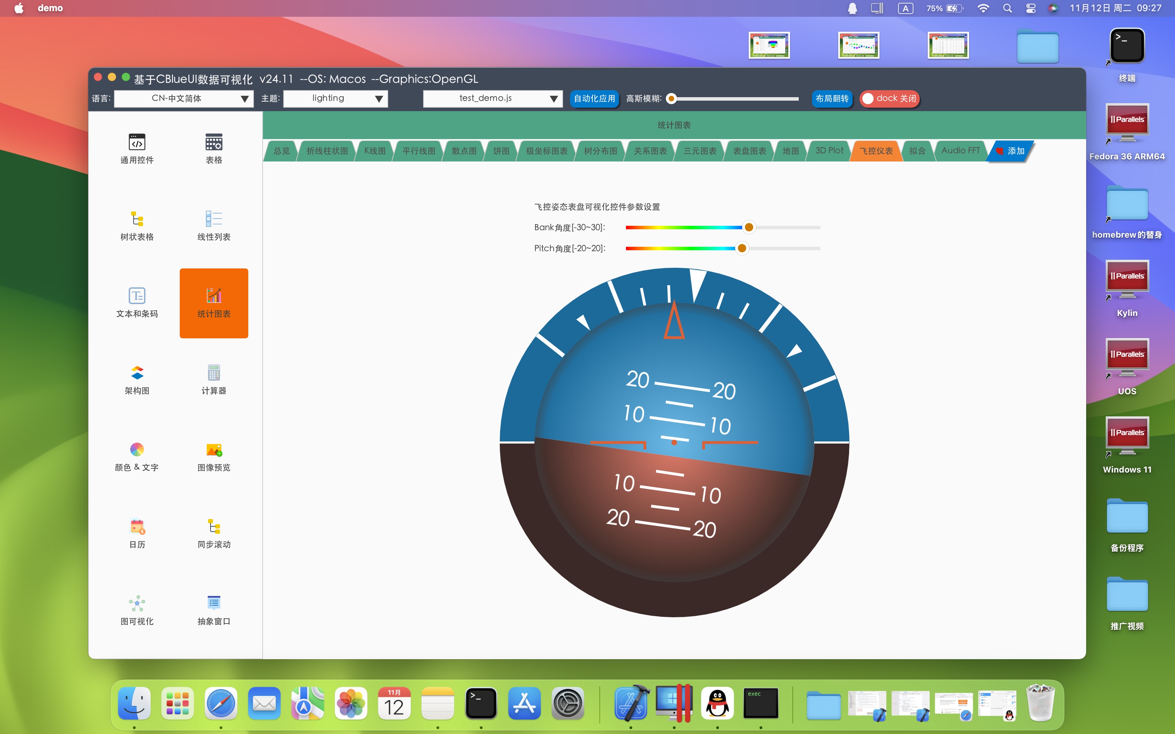The image size is (1175, 734).
Task: Click the attitude indicator gauge display
Action: pos(674,442)
